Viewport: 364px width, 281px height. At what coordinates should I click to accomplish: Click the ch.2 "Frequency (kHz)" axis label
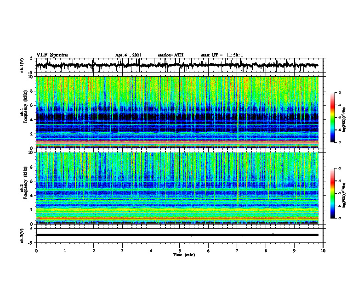tap(25, 183)
